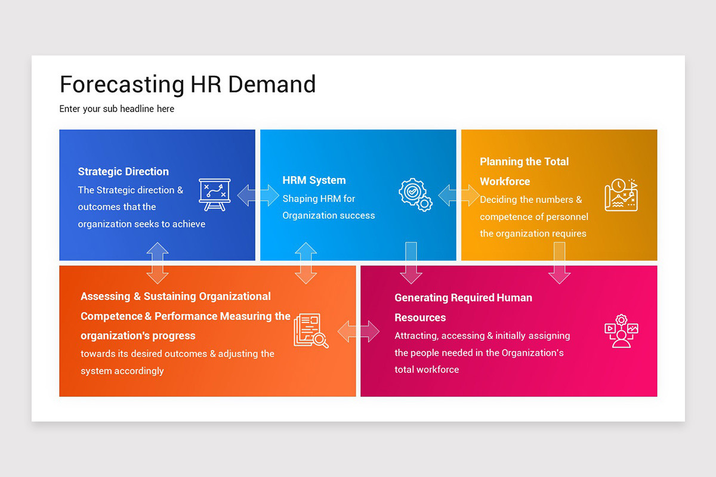Viewport: 716px width, 477px height.
Task: Click arrow linking HRM System to Planning Workforce
Action: coord(459,194)
